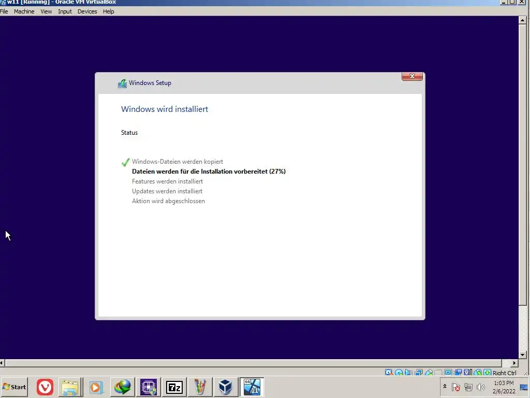
Task: Click 'Features werden installiert' status line
Action: pyautogui.click(x=167, y=181)
